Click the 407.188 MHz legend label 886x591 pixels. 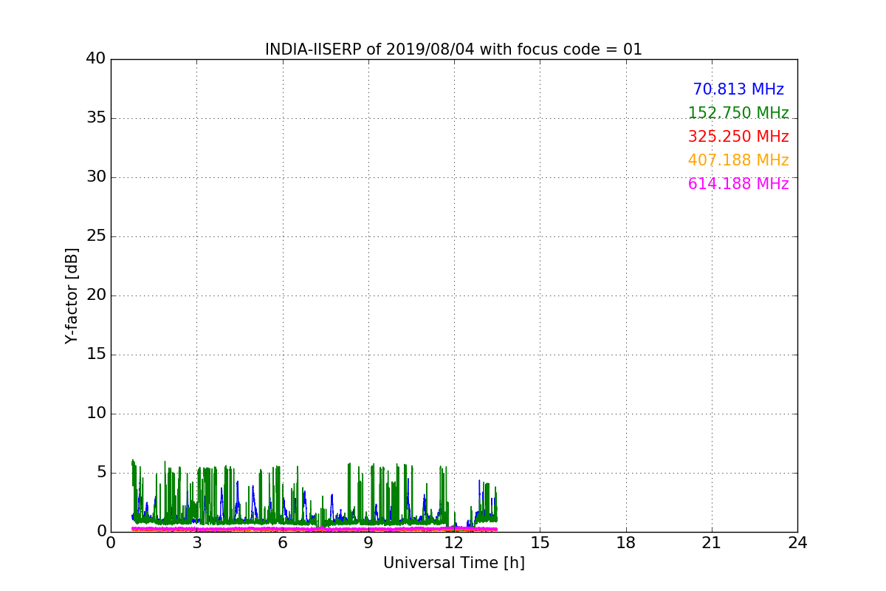pos(738,160)
